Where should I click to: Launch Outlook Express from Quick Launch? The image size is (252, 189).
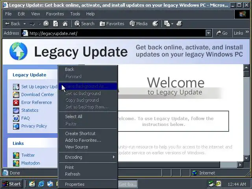coord(50,184)
